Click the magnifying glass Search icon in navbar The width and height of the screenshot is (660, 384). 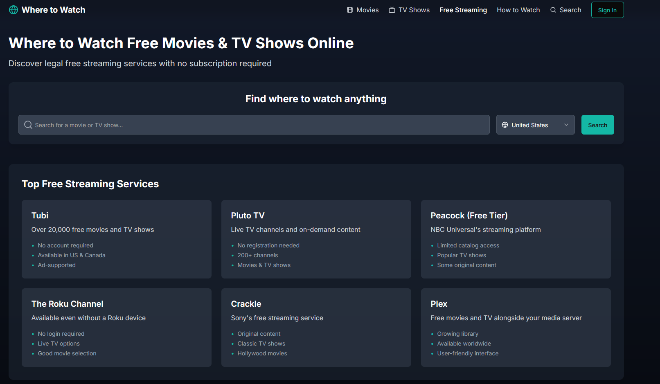pyautogui.click(x=553, y=9)
